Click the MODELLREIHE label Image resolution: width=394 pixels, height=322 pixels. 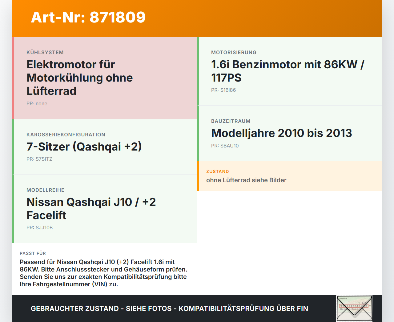point(46,190)
